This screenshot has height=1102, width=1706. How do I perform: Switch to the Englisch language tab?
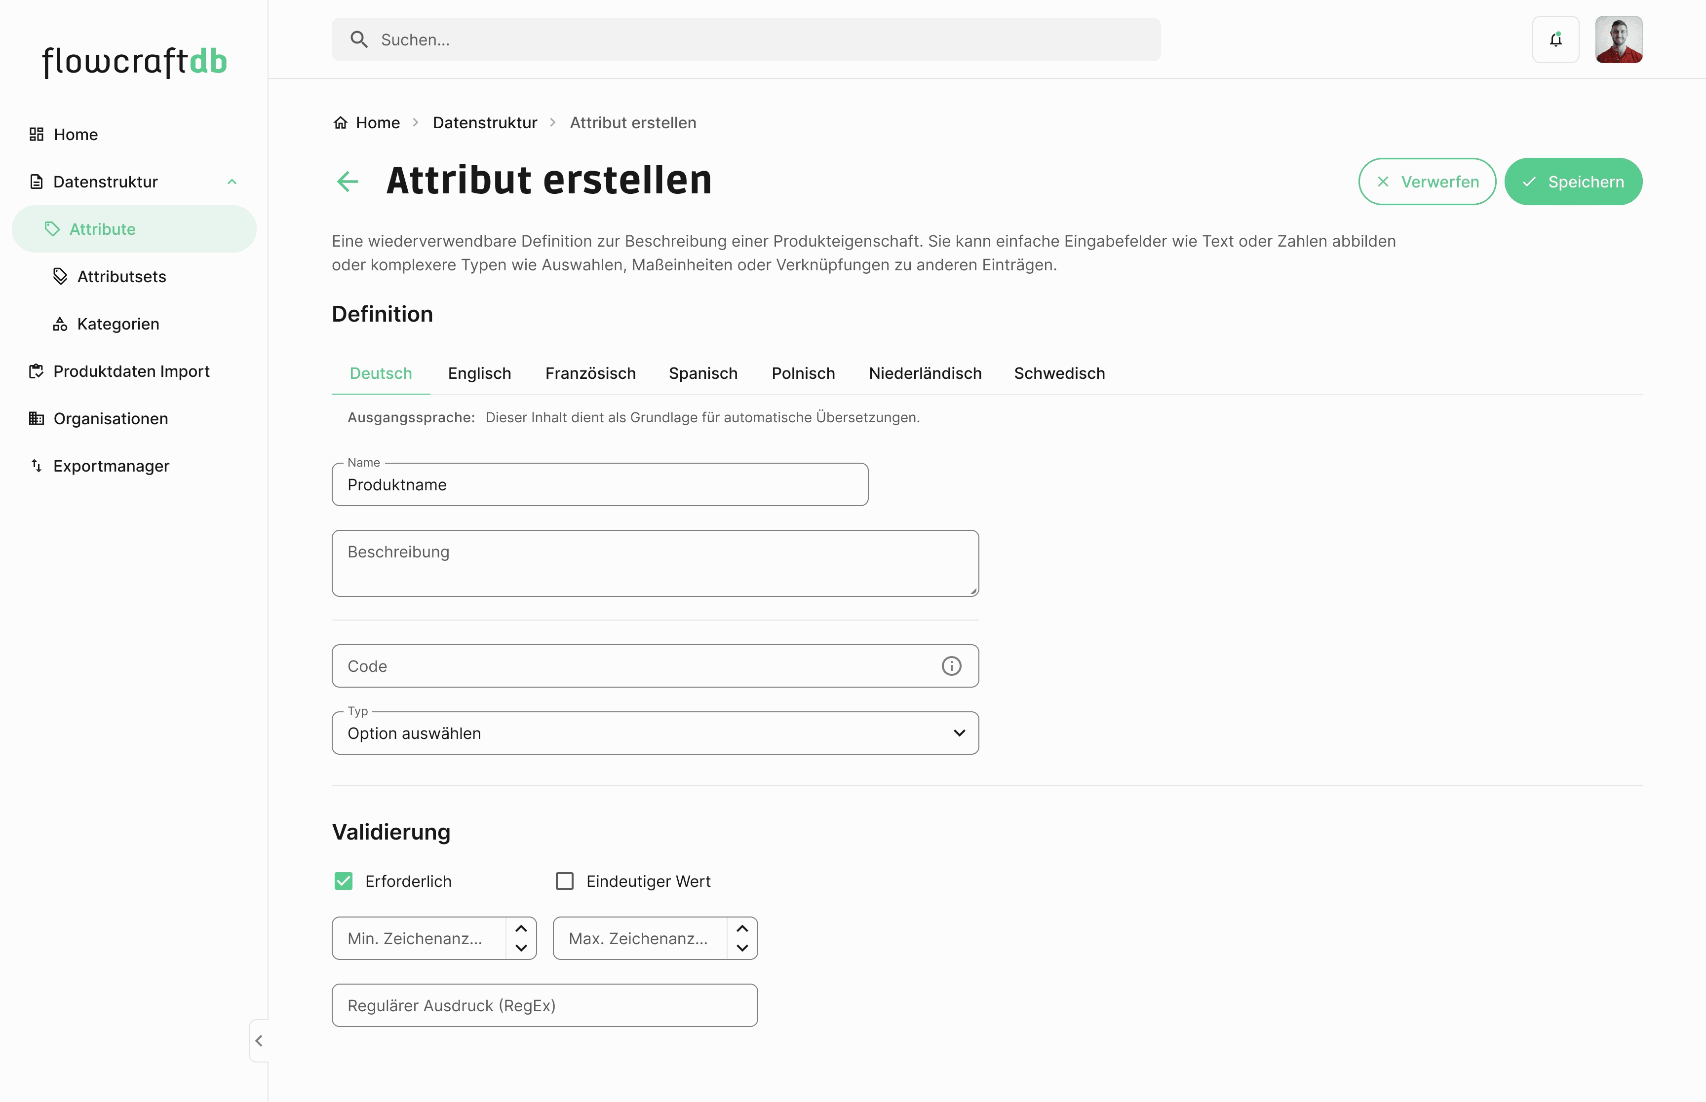(479, 373)
